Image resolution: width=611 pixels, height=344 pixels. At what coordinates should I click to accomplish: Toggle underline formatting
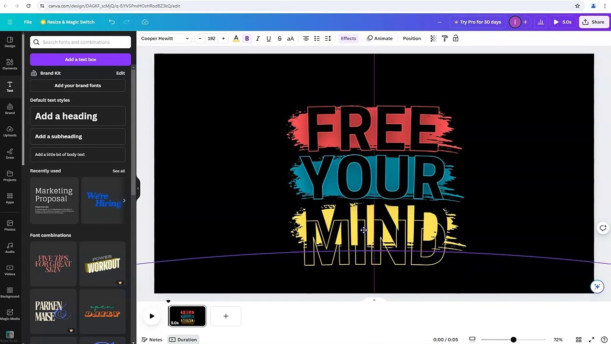(269, 38)
